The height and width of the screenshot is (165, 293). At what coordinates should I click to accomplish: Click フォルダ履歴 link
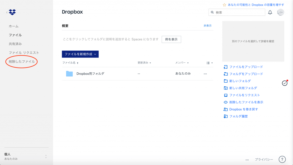tap(238, 116)
